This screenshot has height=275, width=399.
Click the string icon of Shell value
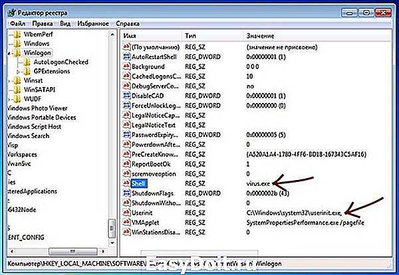pyautogui.click(x=127, y=183)
